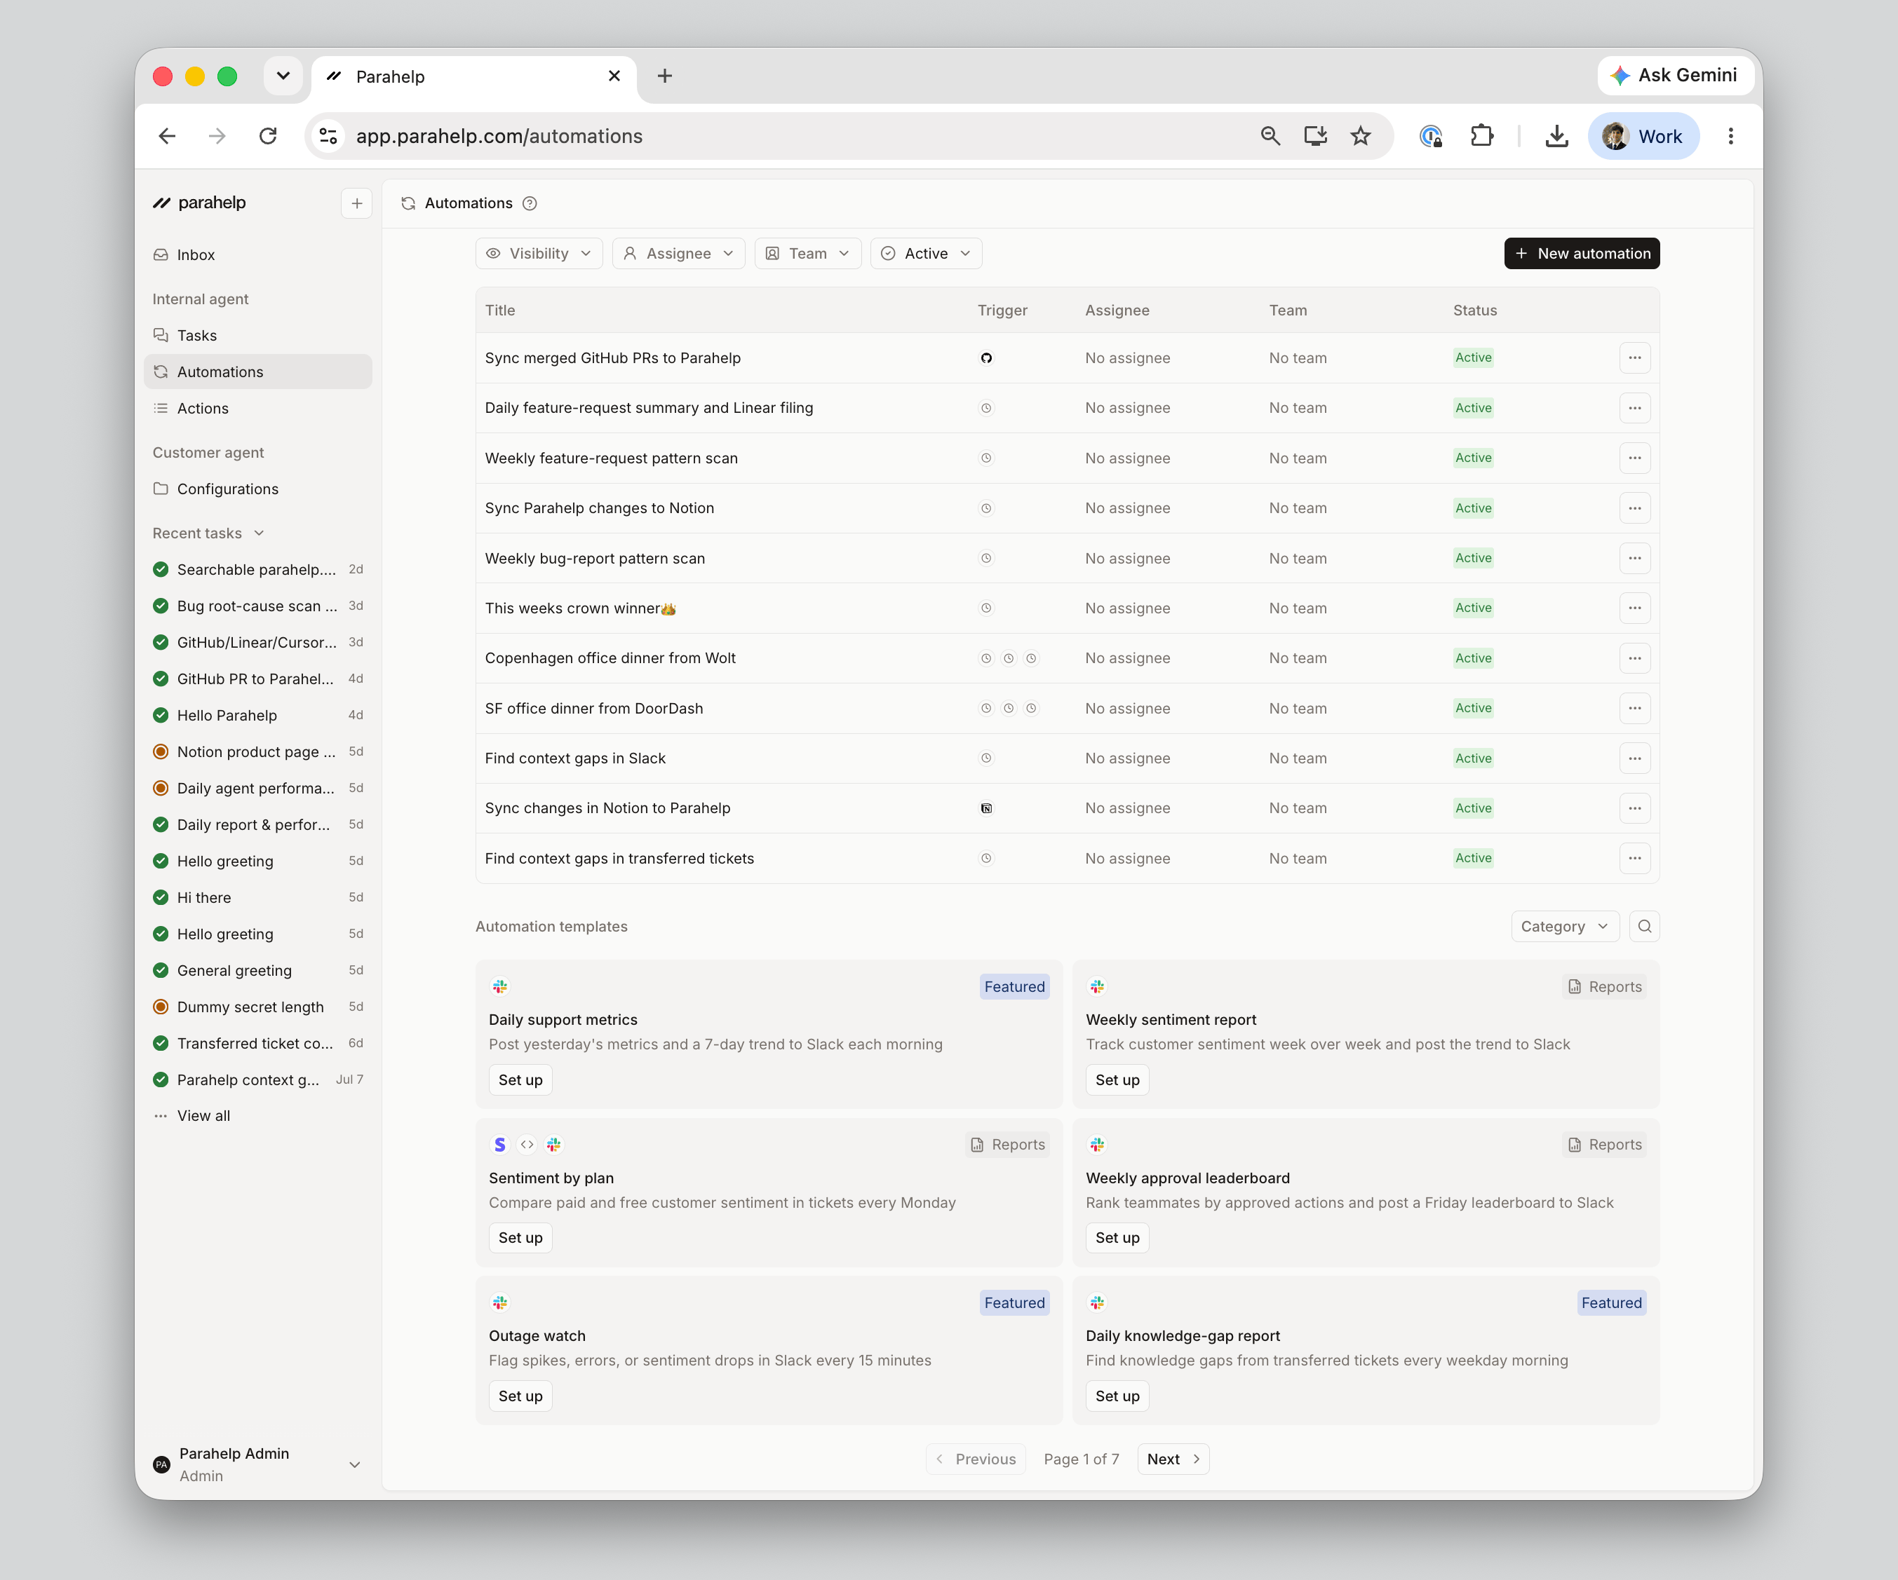Set up the Weekly approval leaderboard template
Image resolution: width=1898 pixels, height=1580 pixels.
pos(1117,1238)
